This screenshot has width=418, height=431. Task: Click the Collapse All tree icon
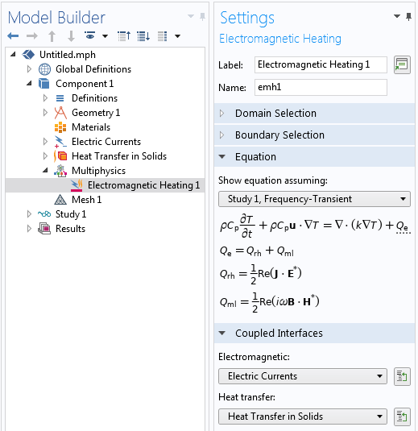(124, 36)
